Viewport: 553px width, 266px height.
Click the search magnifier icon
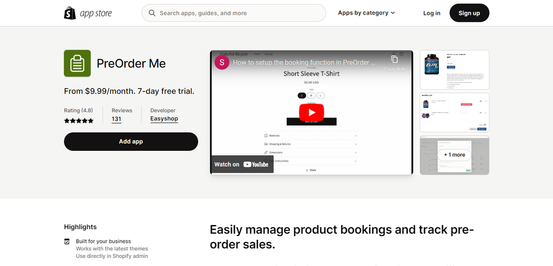[x=152, y=13]
